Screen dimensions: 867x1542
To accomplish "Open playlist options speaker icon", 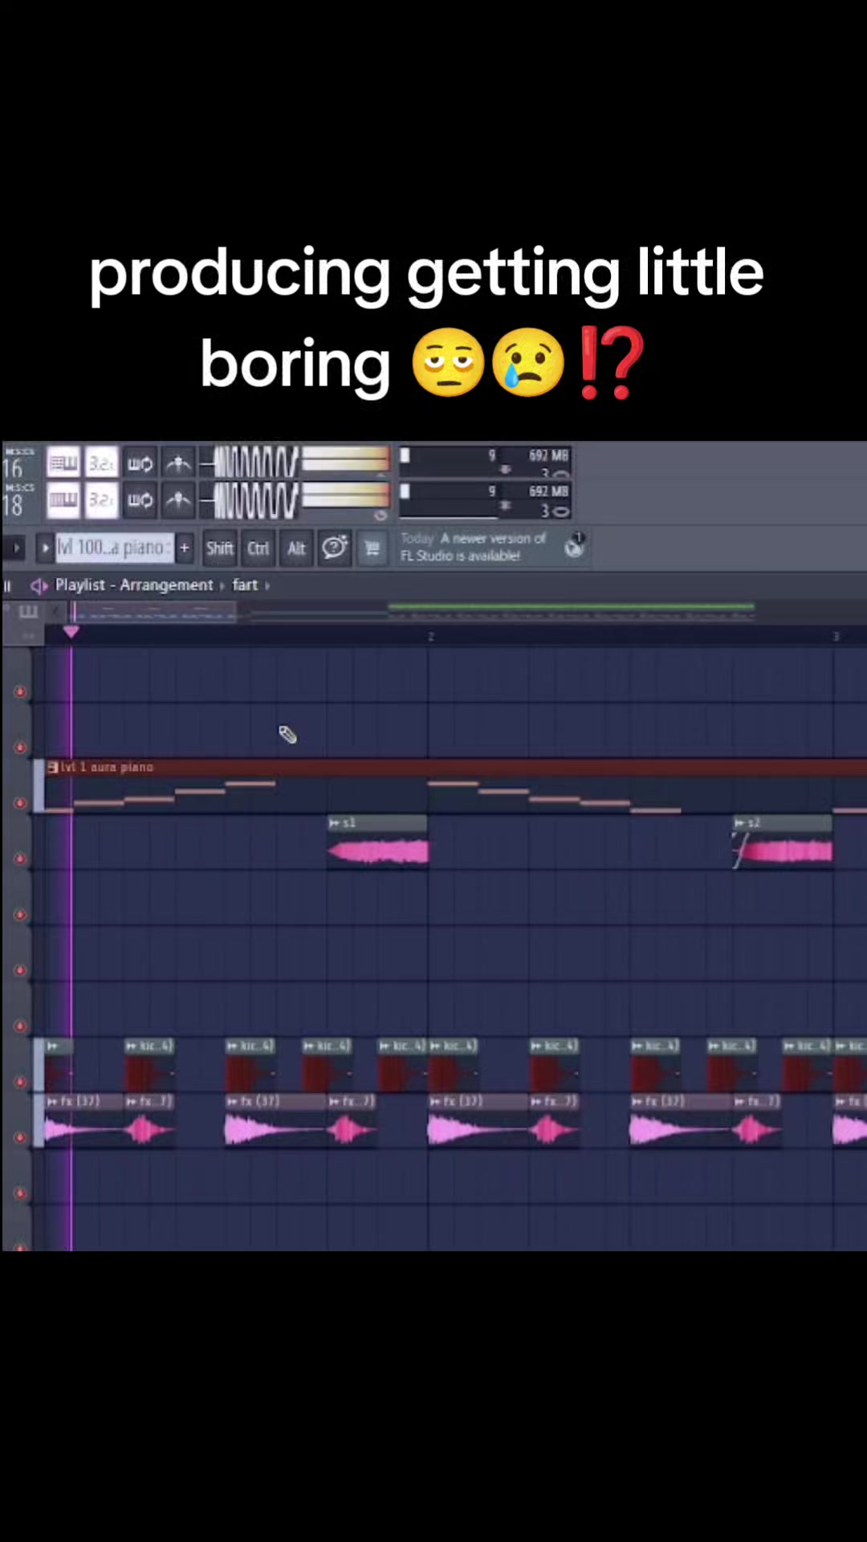I will (x=39, y=585).
